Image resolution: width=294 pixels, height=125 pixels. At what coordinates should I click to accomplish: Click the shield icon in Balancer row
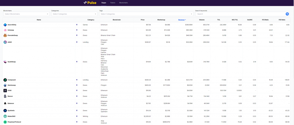[x=77, y=103]
